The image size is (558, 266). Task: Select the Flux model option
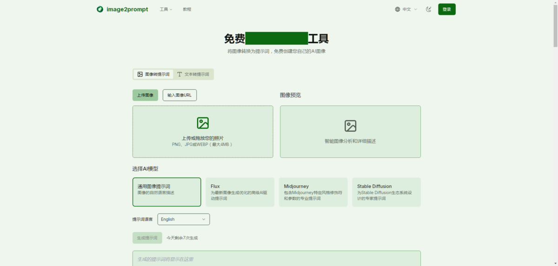(x=239, y=192)
